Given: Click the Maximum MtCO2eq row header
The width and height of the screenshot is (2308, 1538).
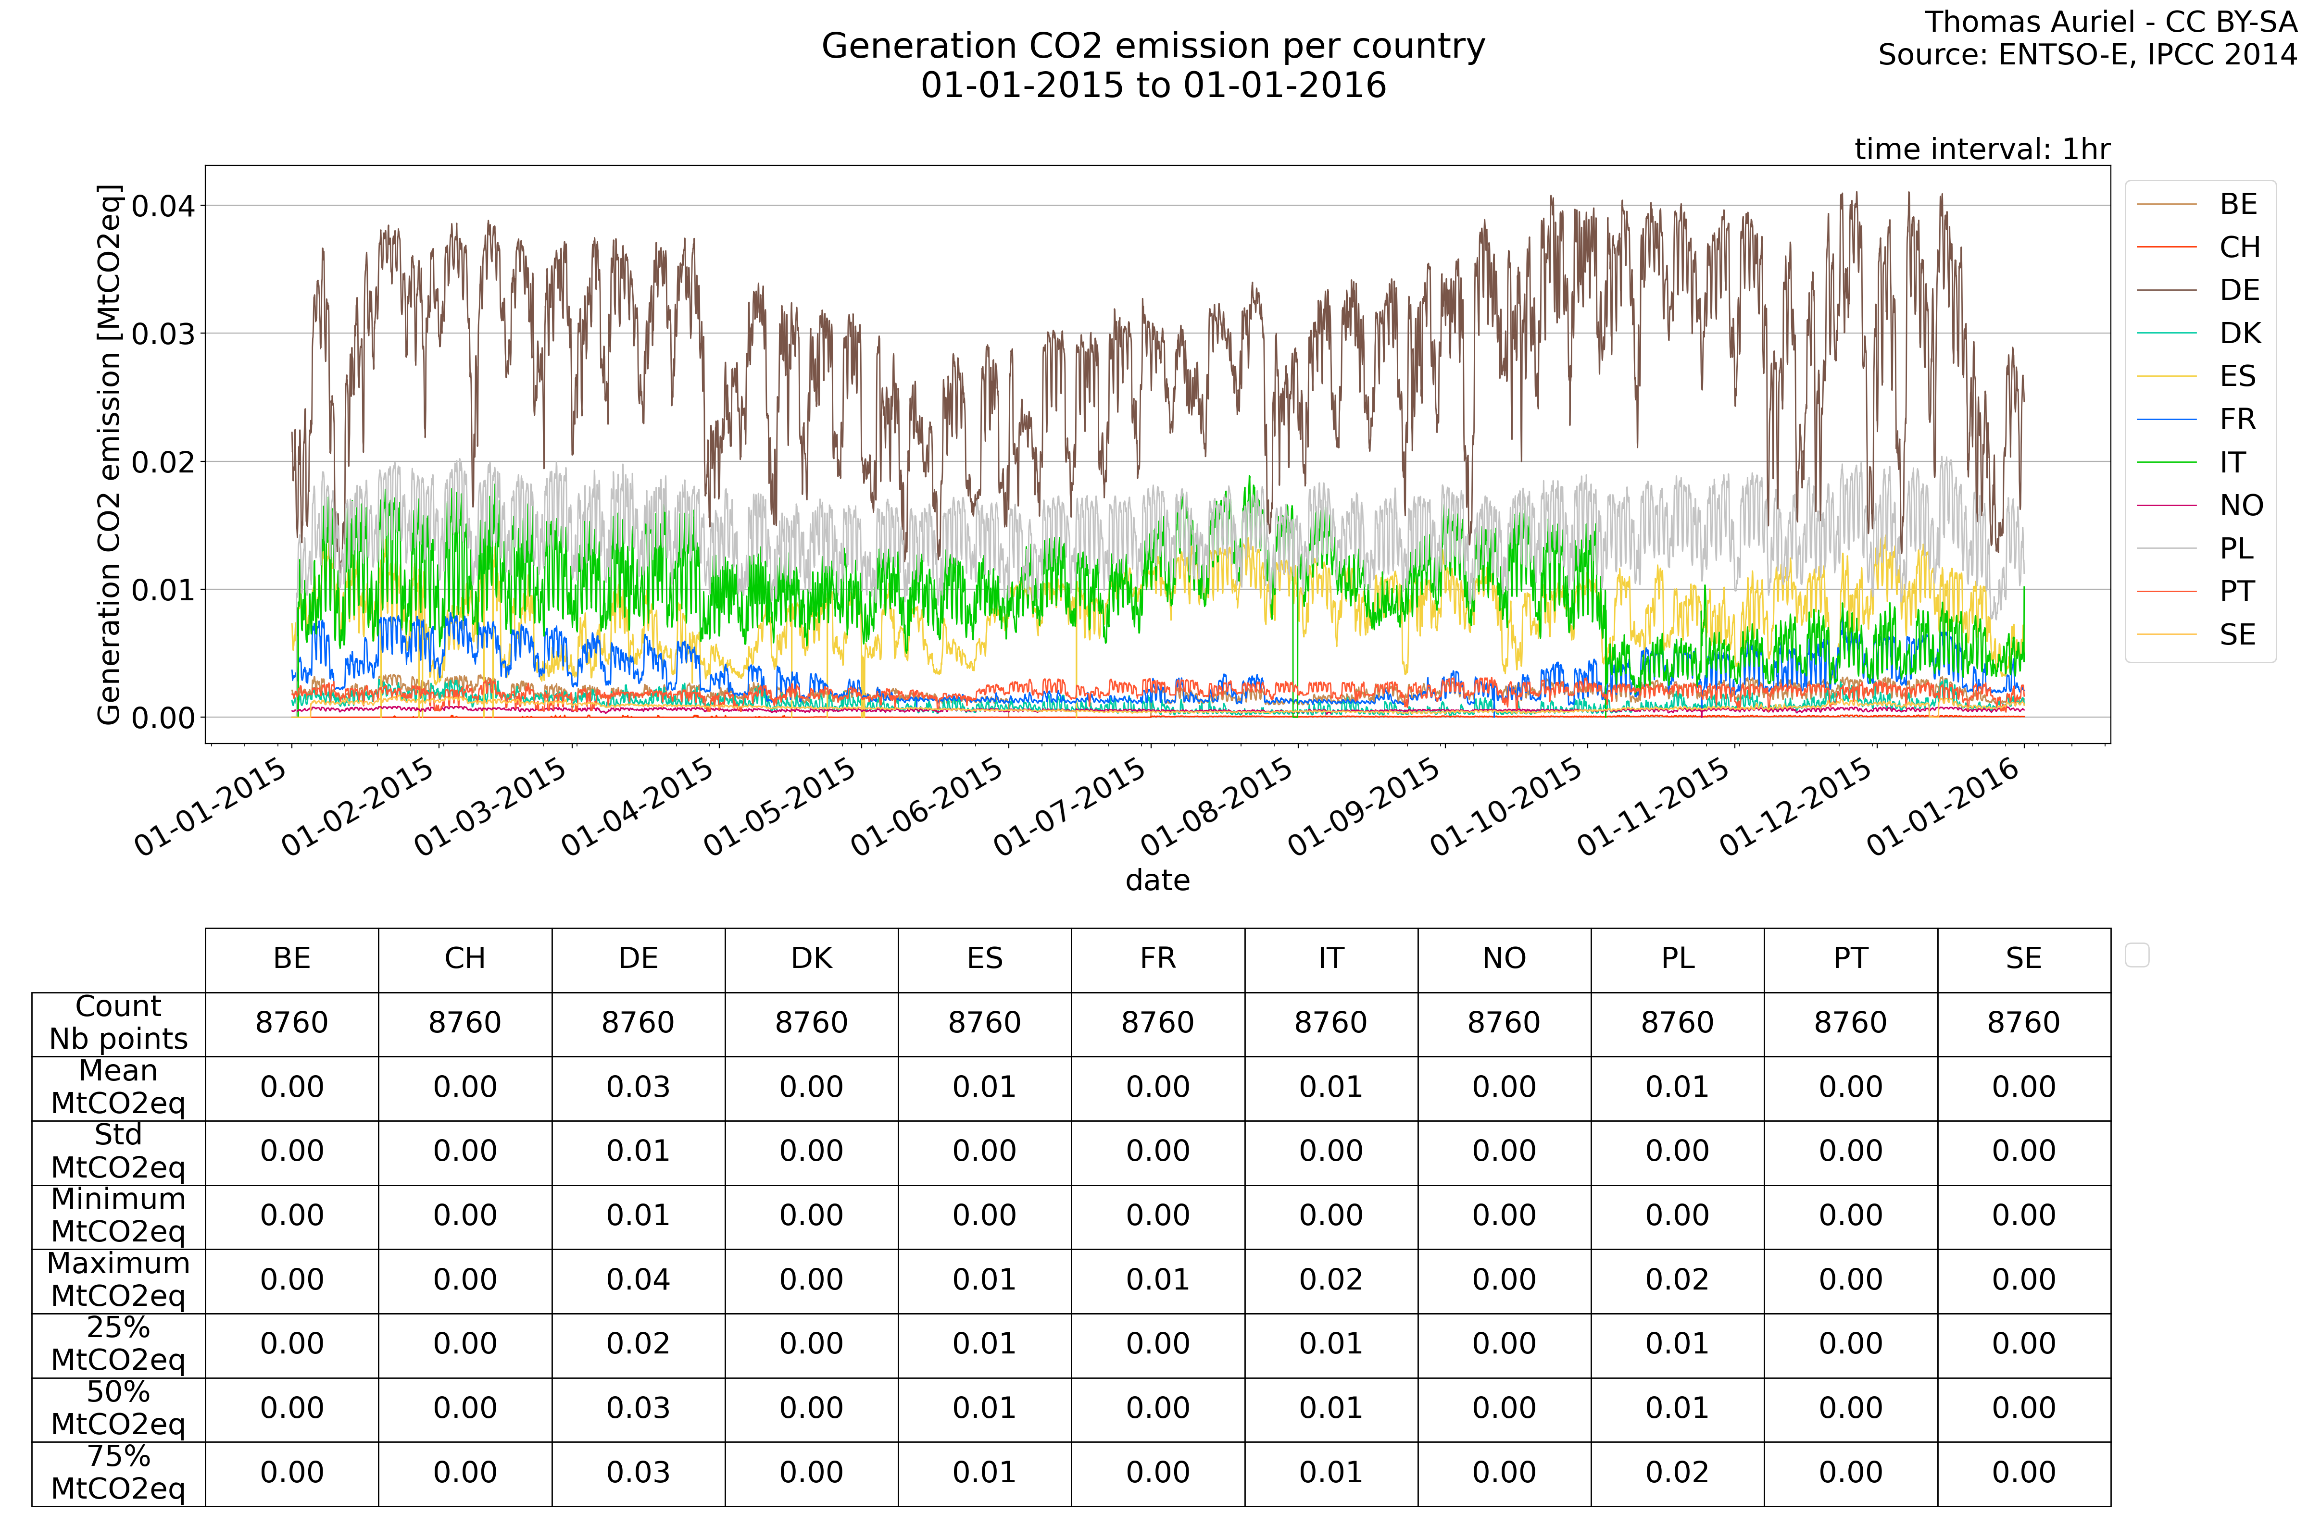Looking at the screenshot, I should coord(118,1280).
